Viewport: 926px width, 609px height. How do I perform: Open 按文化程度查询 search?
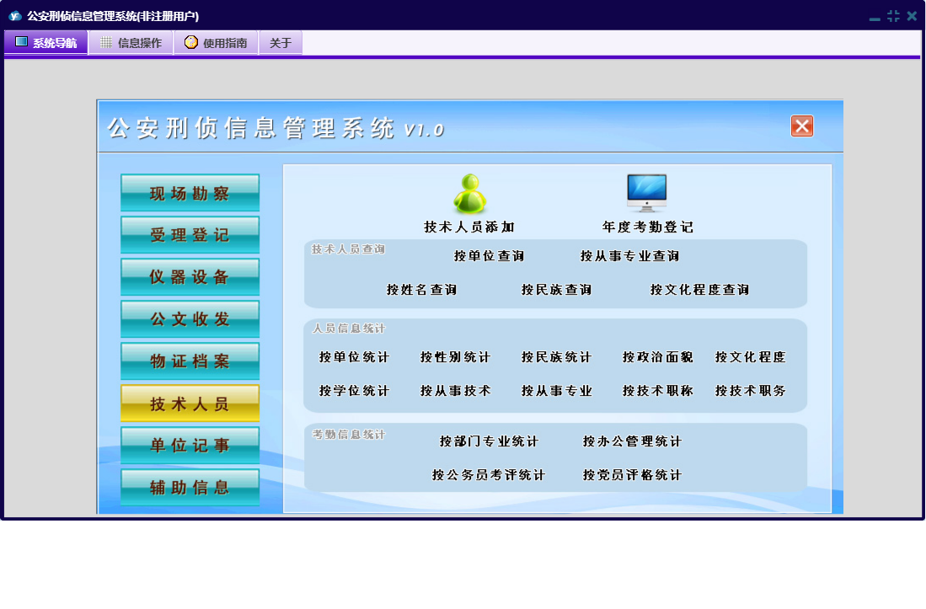pos(699,290)
